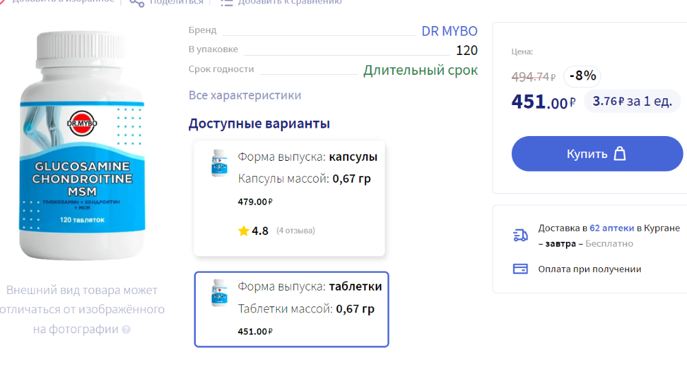The image size is (687, 371).
Task: Click Капсулы массой: 0,67 гр text
Action: [304, 179]
